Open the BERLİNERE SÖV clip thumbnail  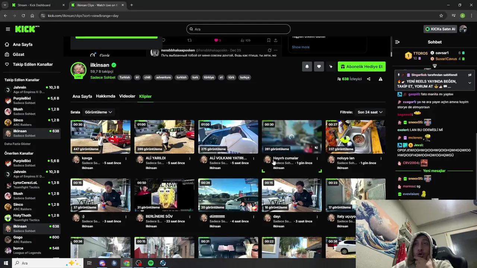(164, 195)
